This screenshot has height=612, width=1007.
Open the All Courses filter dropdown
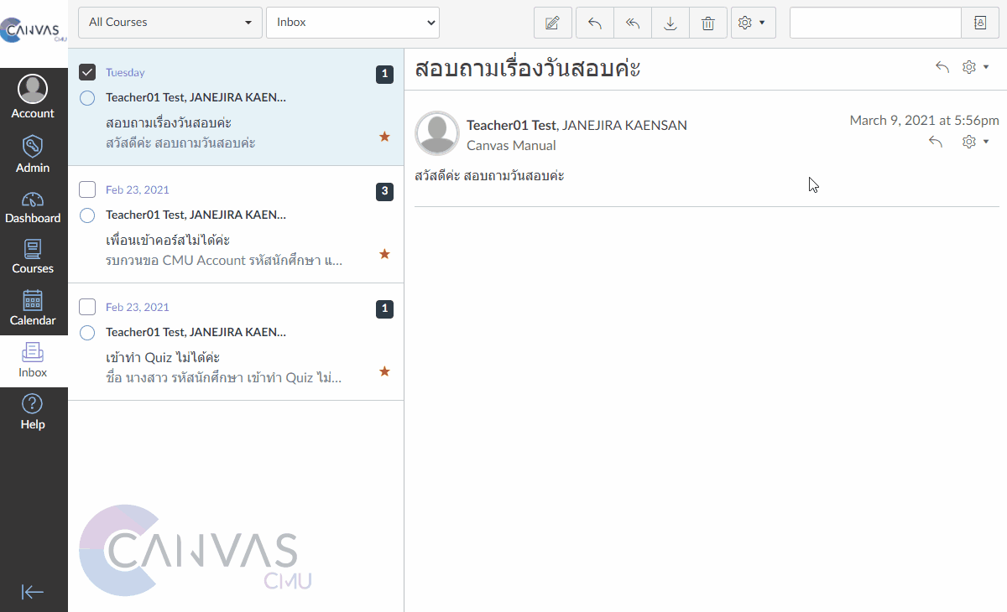click(x=170, y=23)
